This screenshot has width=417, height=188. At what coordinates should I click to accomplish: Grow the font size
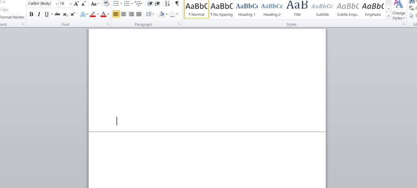click(x=76, y=4)
